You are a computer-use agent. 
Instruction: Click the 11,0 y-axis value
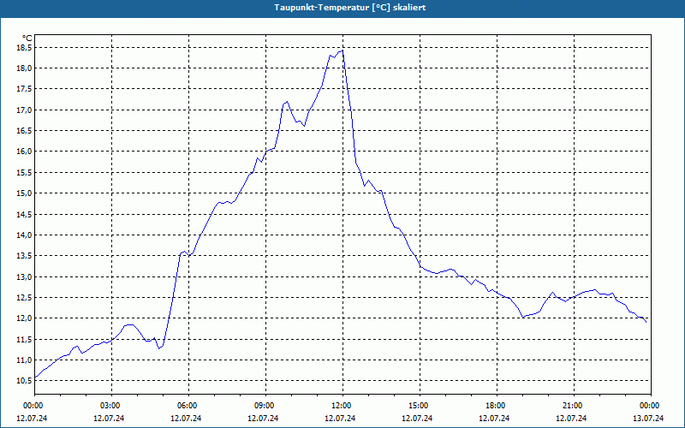24,360
